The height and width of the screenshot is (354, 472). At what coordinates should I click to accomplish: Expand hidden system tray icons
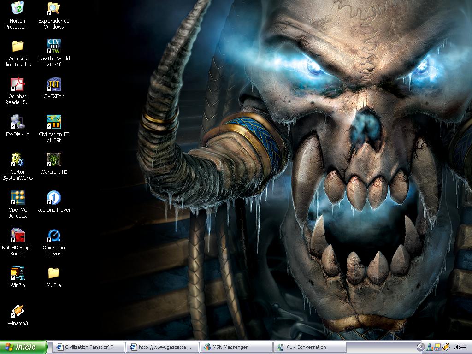420,348
